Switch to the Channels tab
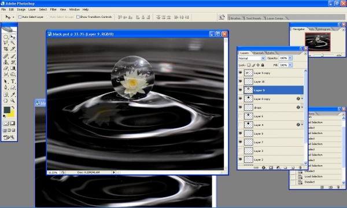This screenshot has height=208, width=347. point(258,53)
